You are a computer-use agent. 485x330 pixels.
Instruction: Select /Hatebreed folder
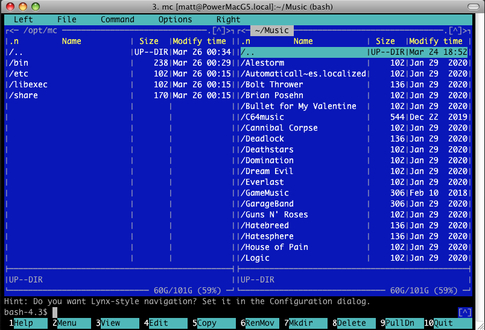354,225
